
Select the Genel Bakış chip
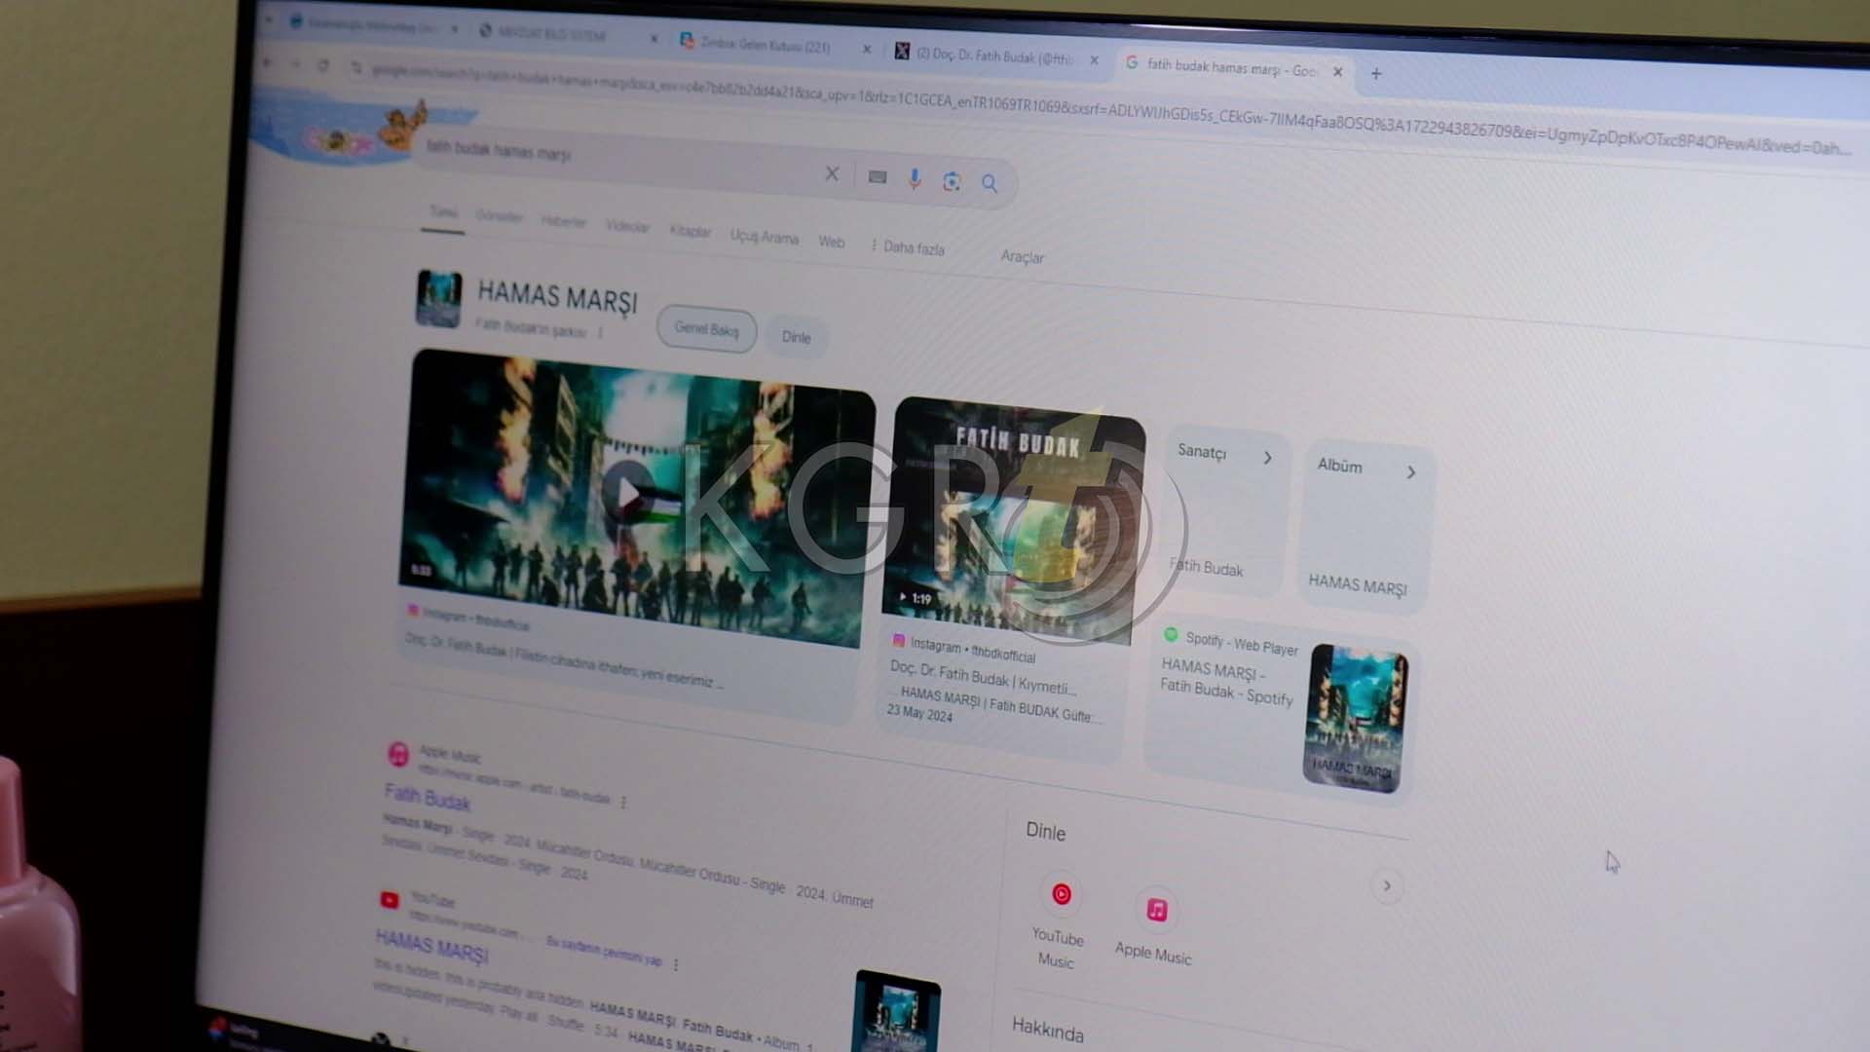(707, 329)
